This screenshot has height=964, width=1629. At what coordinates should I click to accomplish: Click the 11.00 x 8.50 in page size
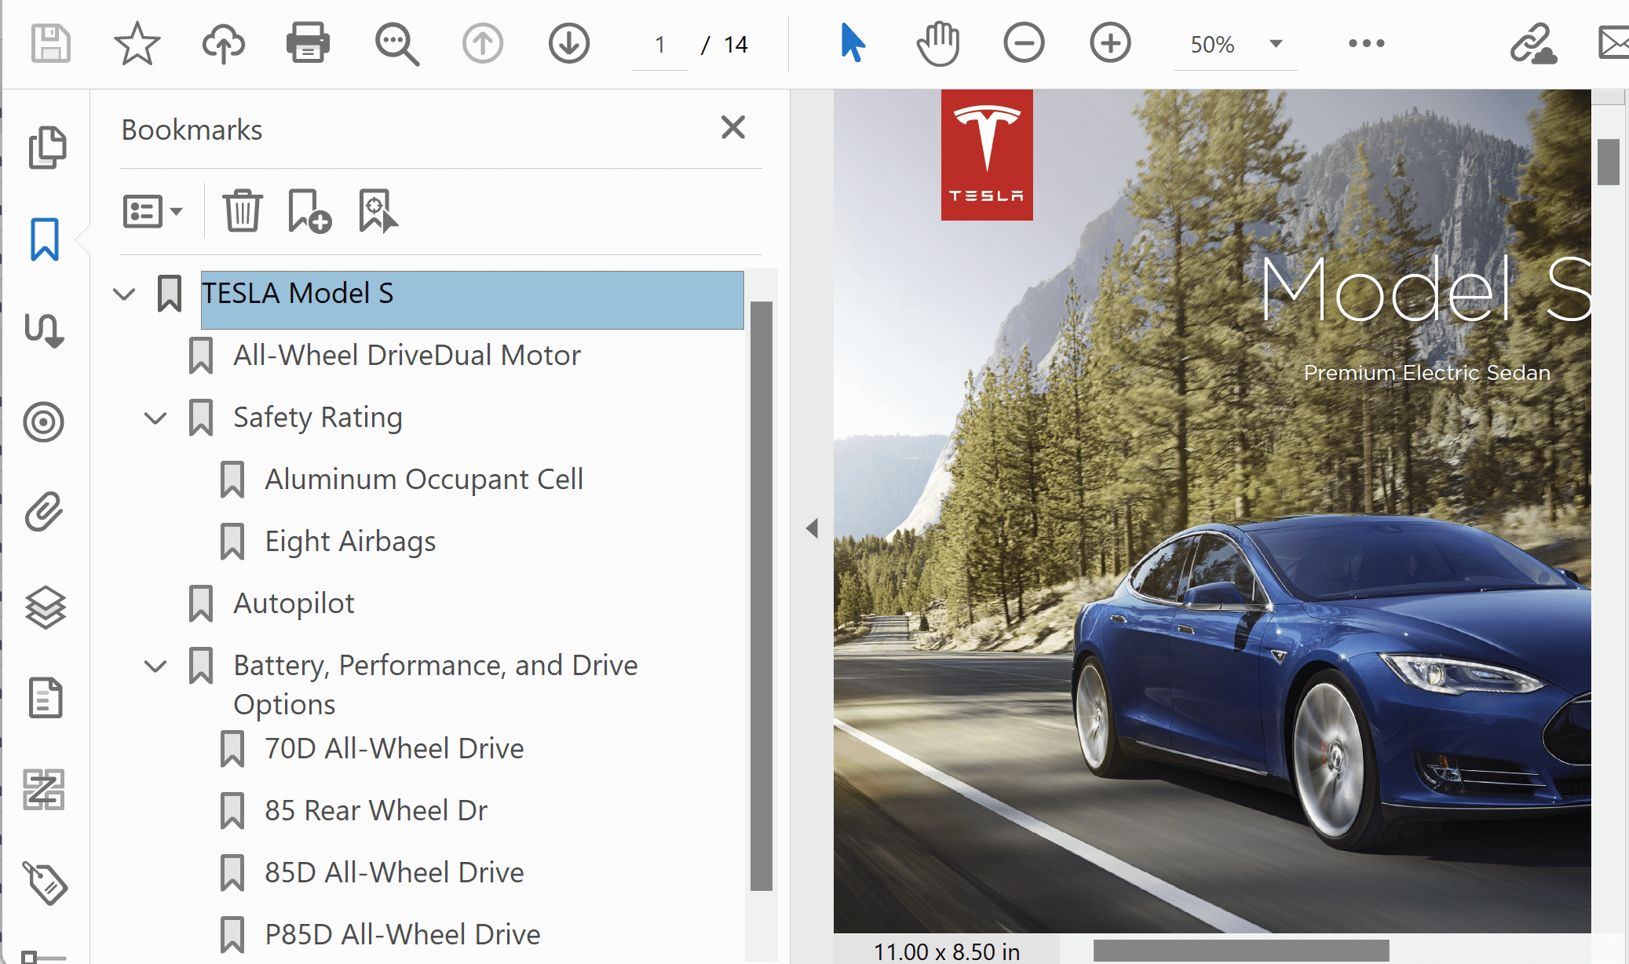pos(947,951)
